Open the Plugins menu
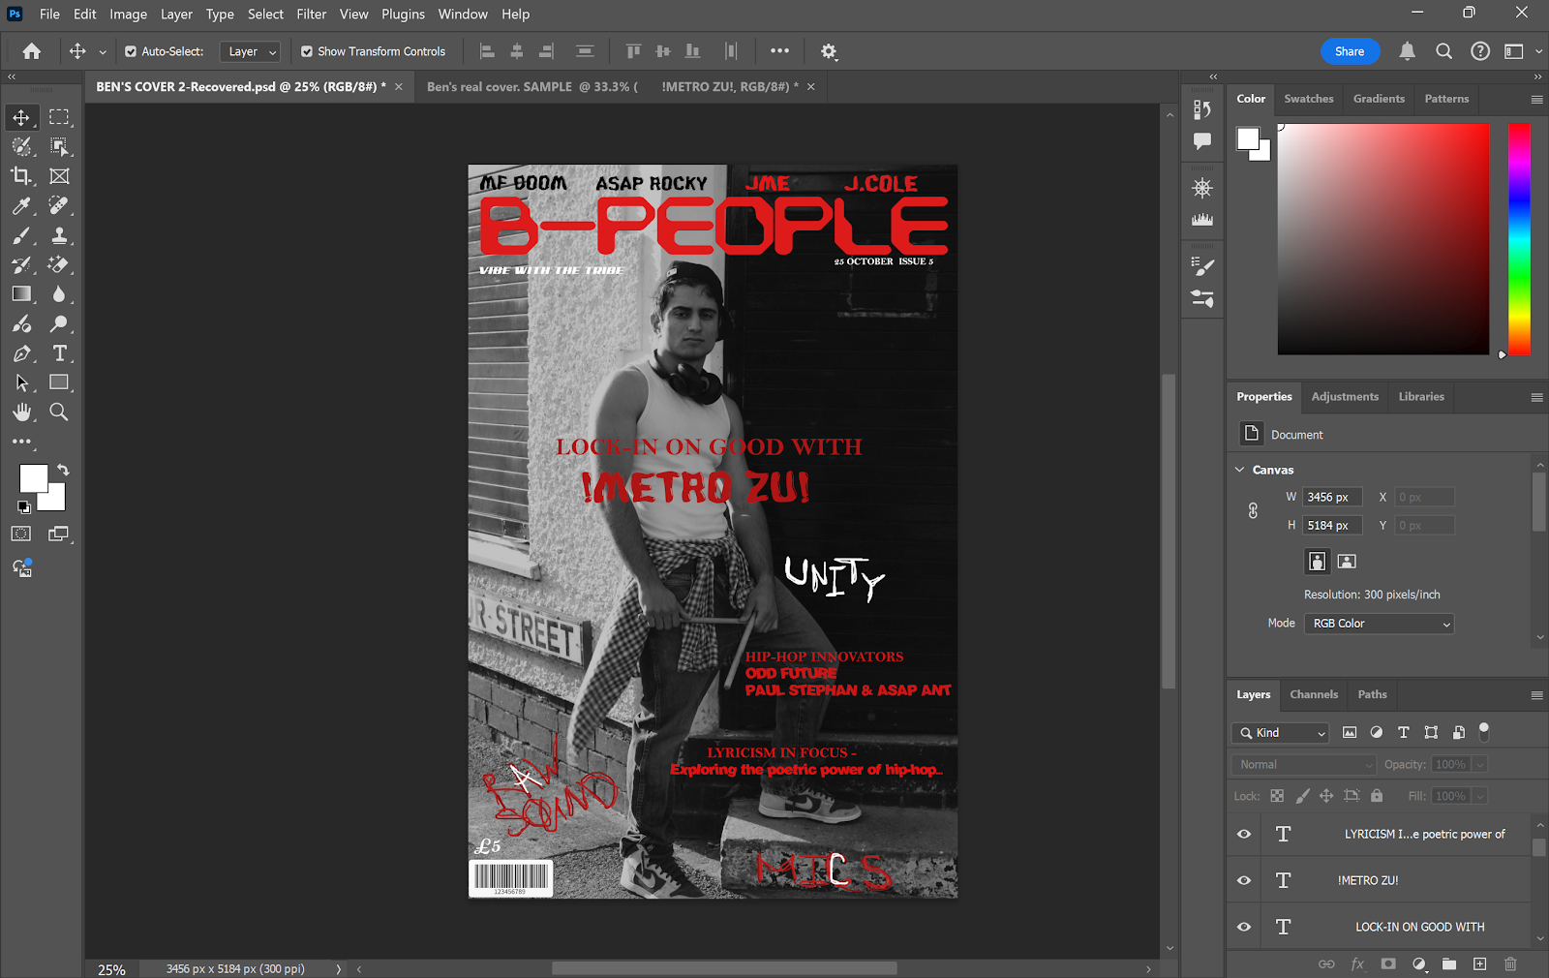The image size is (1549, 978). (403, 15)
